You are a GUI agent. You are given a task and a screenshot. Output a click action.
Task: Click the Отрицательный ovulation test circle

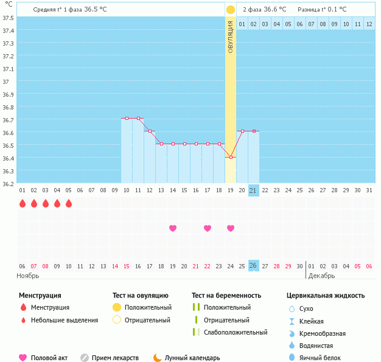(x=117, y=320)
